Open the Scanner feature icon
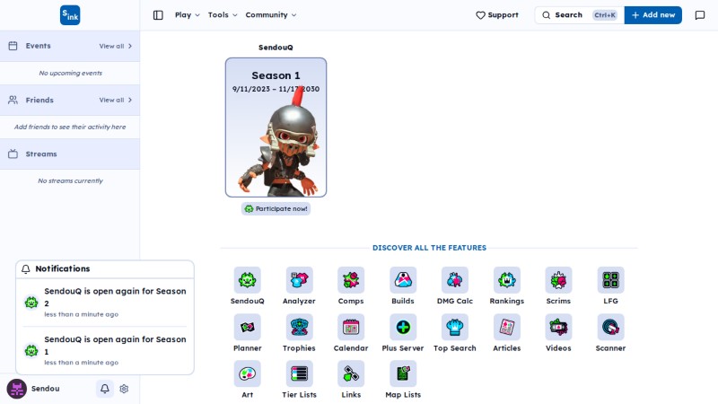718x404 pixels. pyautogui.click(x=610, y=327)
